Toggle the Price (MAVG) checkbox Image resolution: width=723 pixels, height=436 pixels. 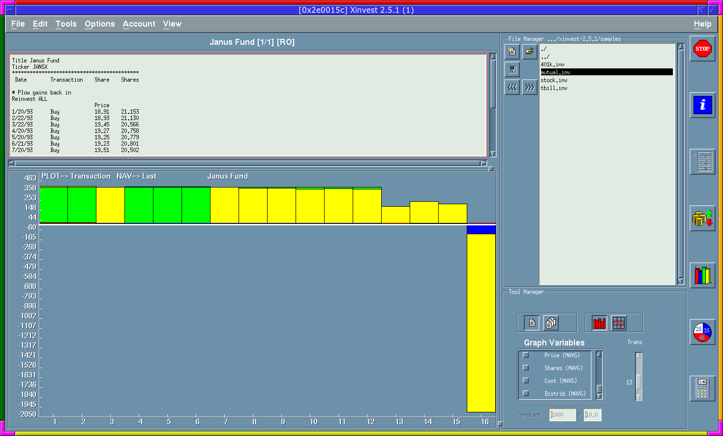click(x=526, y=355)
